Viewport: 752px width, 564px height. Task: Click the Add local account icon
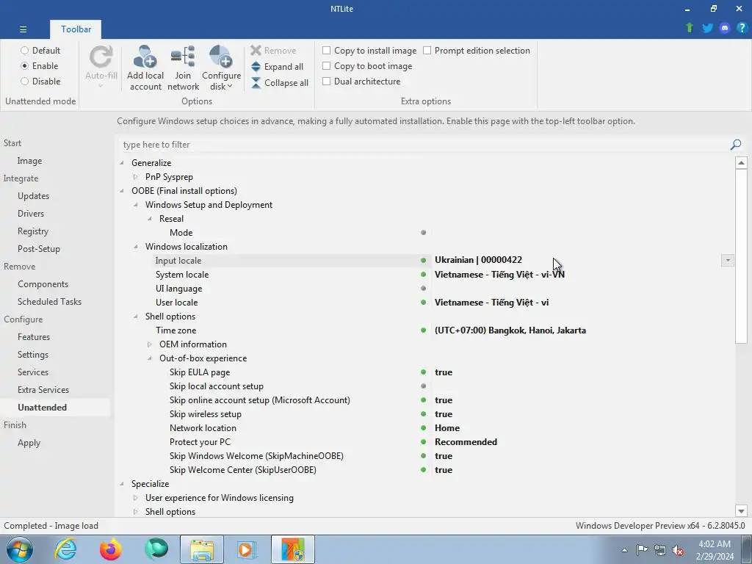(x=145, y=57)
